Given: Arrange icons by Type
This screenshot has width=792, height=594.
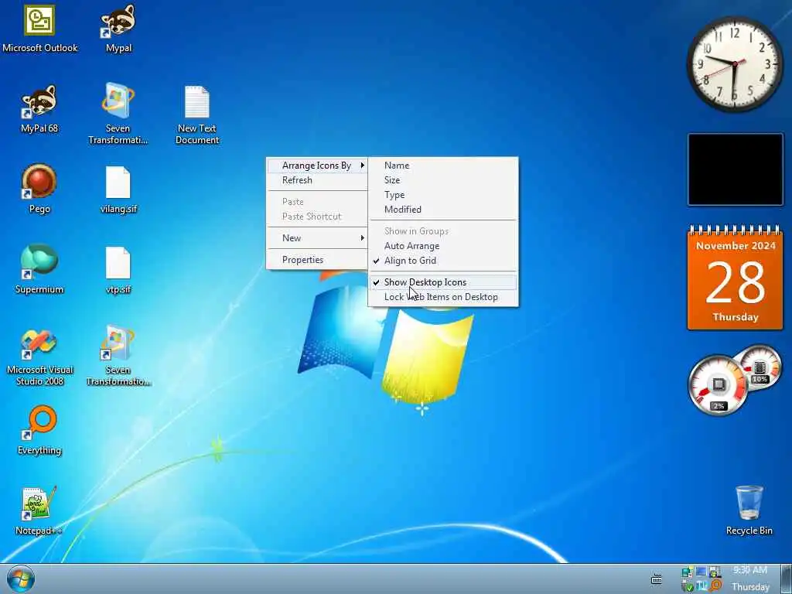Looking at the screenshot, I should [x=443, y=194].
